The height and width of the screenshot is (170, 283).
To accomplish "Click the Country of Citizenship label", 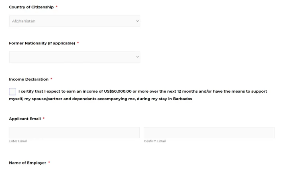I will point(31,7).
